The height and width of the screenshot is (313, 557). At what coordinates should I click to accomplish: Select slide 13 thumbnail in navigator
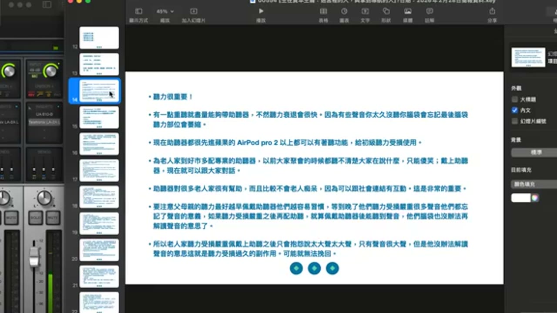[99, 64]
